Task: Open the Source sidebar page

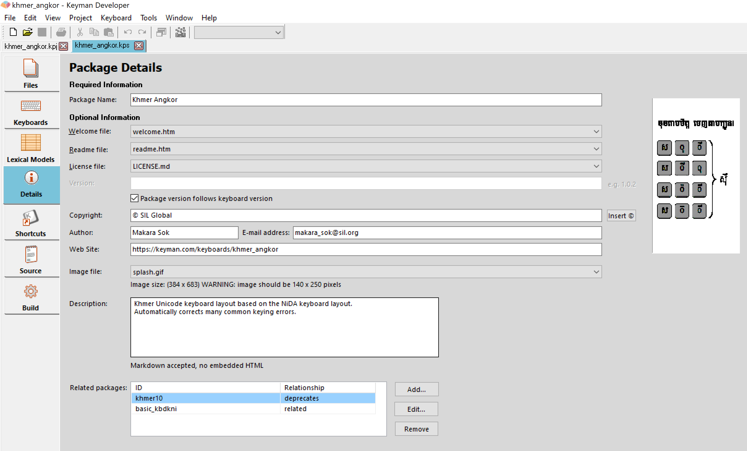Action: (x=32, y=259)
